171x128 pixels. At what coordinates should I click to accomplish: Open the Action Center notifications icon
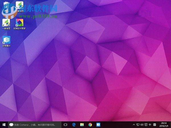click(146, 125)
